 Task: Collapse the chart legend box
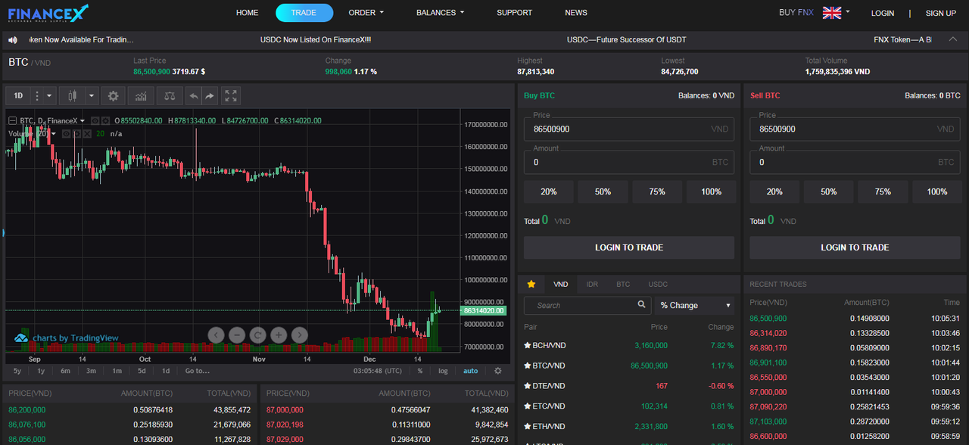12,120
